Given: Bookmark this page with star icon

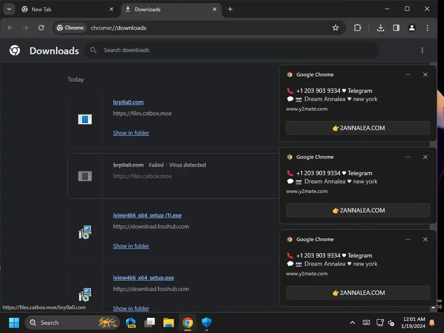Looking at the screenshot, I should 335,28.
